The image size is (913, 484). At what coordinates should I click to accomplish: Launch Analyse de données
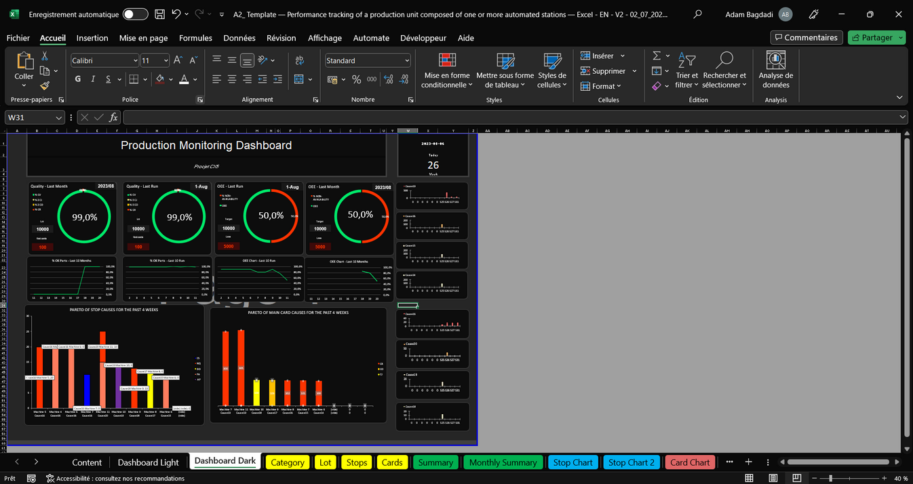(775, 70)
